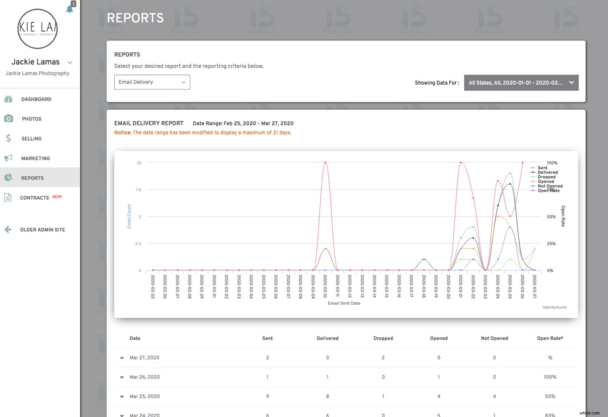Click the Photos camera icon
Viewport: 608px width, 417px height.
pos(8,118)
